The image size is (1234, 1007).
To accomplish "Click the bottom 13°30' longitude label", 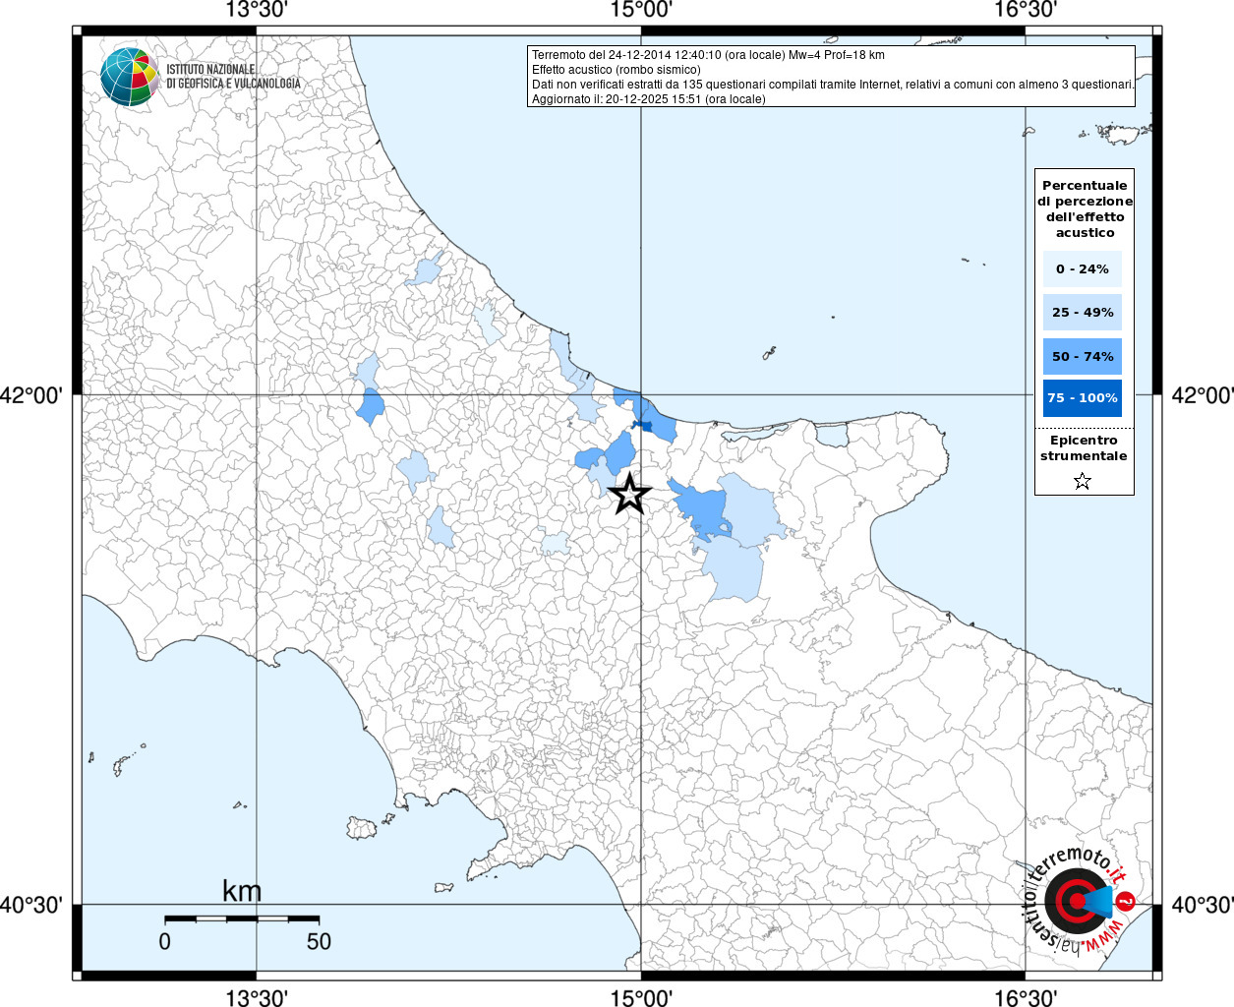I will [257, 998].
